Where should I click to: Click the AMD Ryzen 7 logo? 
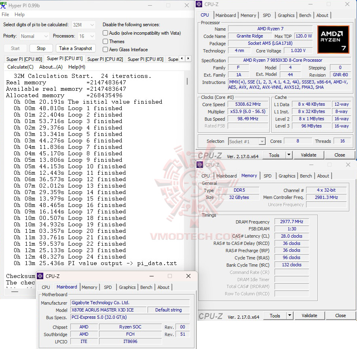(333, 39)
